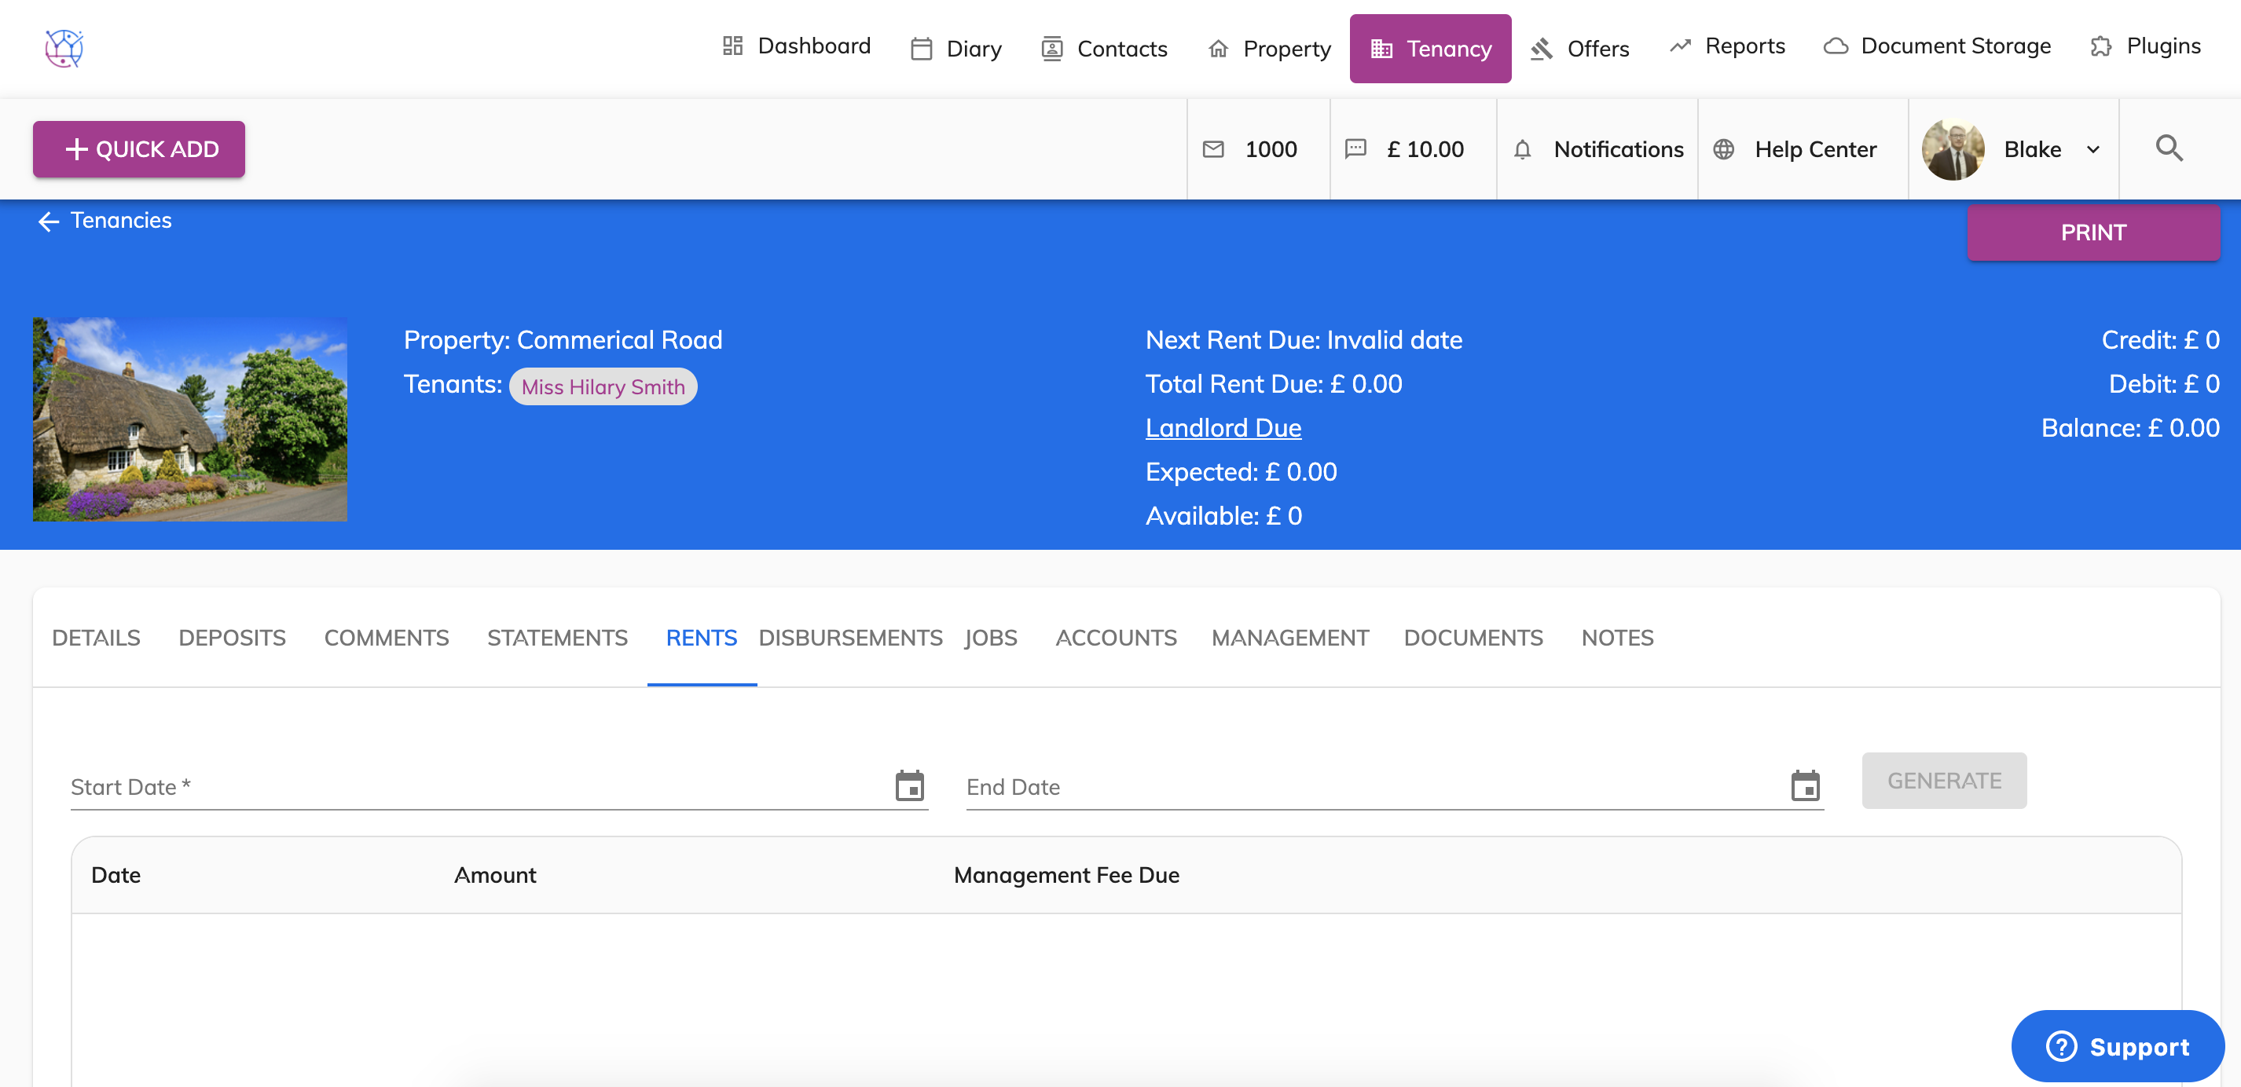
Task: Expand the Blake user dropdown
Action: point(2092,149)
